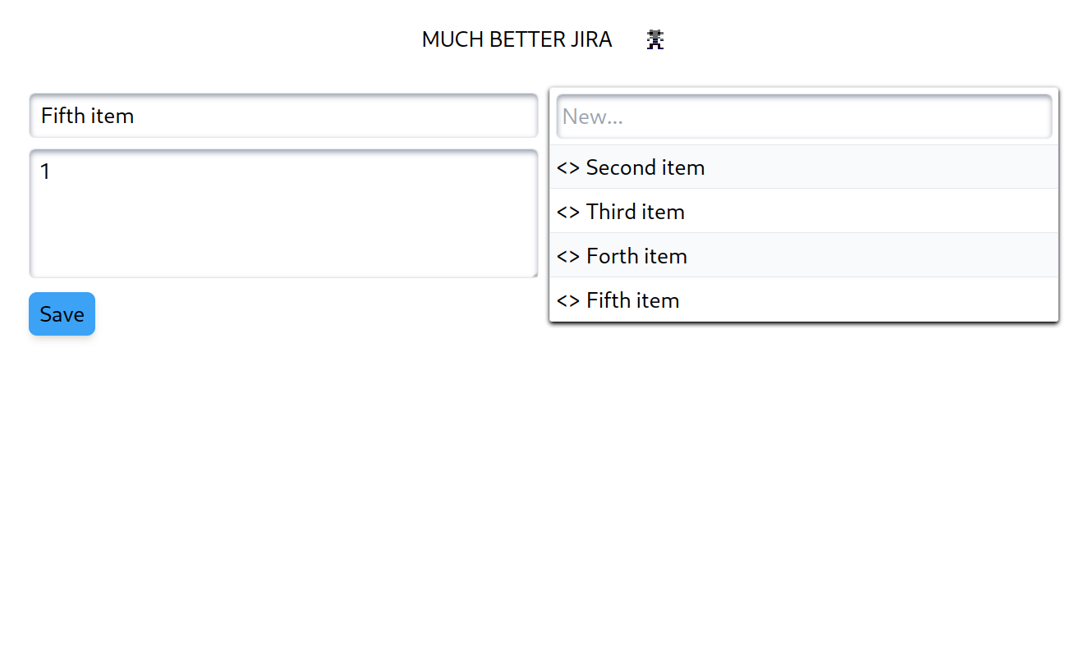Image resolution: width=1084 pixels, height=645 pixels.
Task: Click the description textarea resize handle
Action: 533,273
